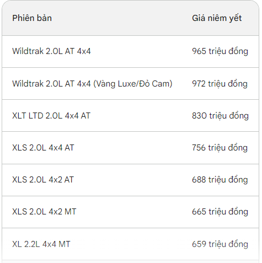Click 'Vàng Luxe/Đỏ Cam' color text
Viewport: 262px width, 263px height.
[x=133, y=84]
